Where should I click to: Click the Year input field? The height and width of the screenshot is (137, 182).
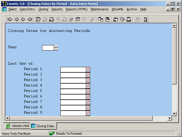[48, 48]
